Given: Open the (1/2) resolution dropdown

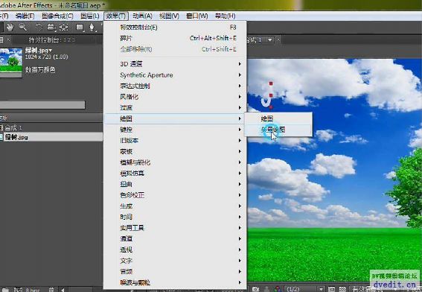Looking at the screenshot, I should click(x=305, y=289).
